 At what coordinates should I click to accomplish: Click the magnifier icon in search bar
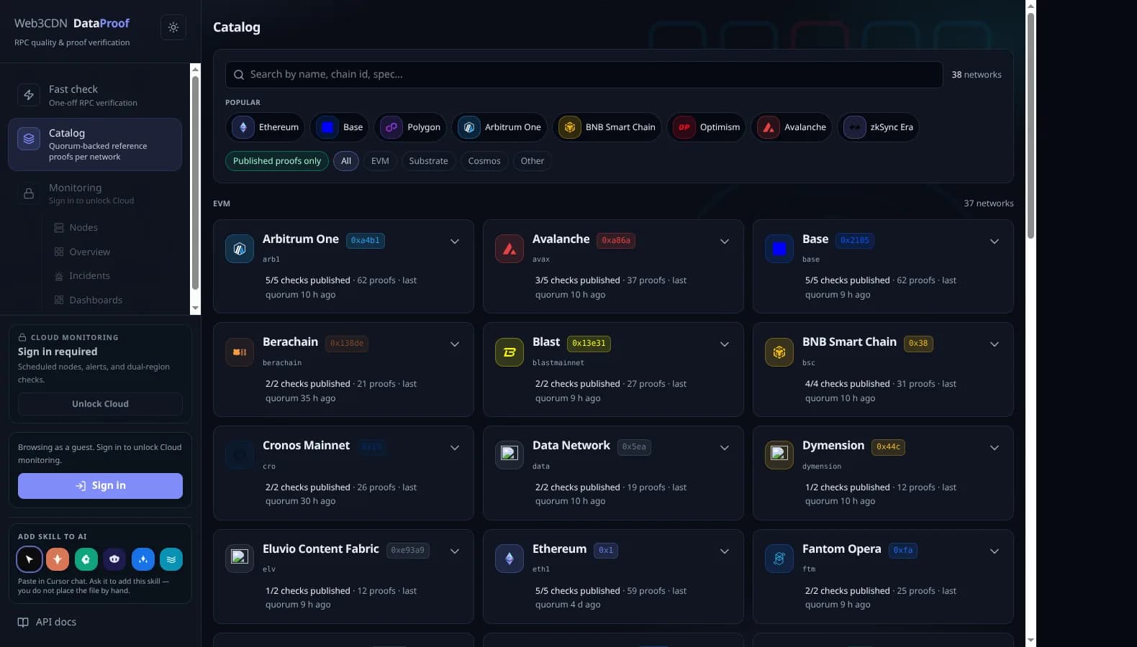click(239, 75)
